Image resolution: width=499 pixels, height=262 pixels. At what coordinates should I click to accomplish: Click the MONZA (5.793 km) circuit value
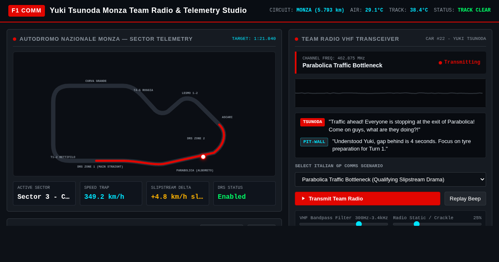(x=320, y=10)
